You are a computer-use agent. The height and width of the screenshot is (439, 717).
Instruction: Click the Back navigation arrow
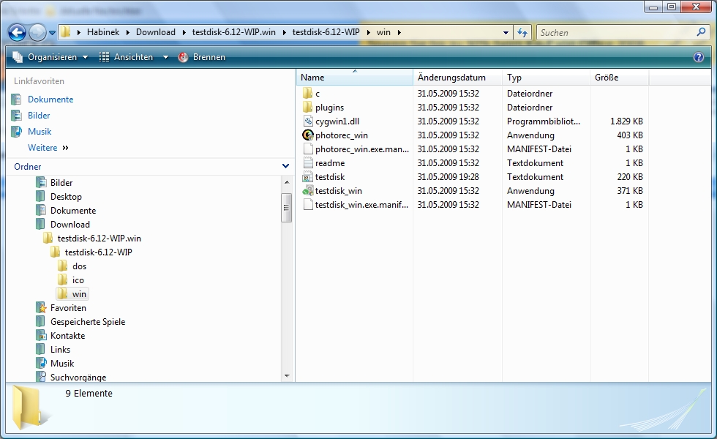click(18, 32)
